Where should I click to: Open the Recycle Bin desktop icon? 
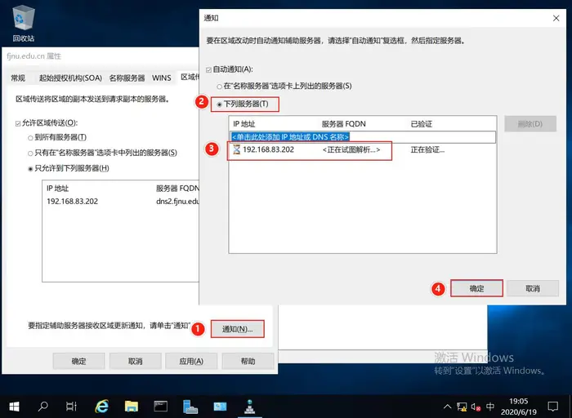point(24,24)
